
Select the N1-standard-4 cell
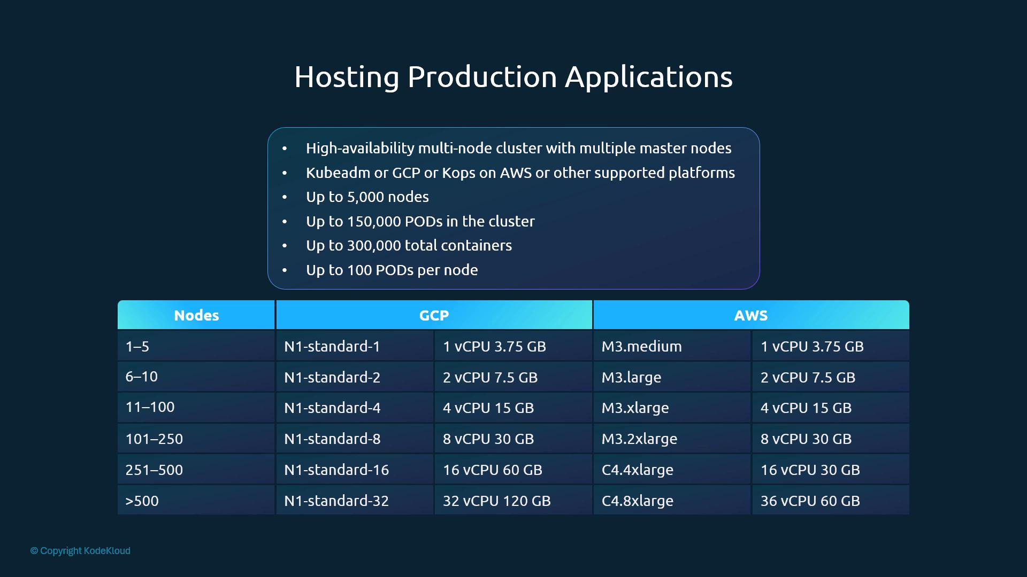click(355, 408)
